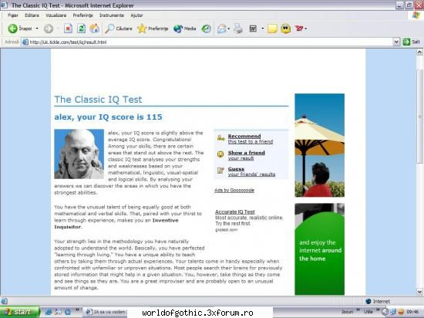Open the Vizualizare menu
Viewport: 424px width, 318px height.
click(x=56, y=15)
